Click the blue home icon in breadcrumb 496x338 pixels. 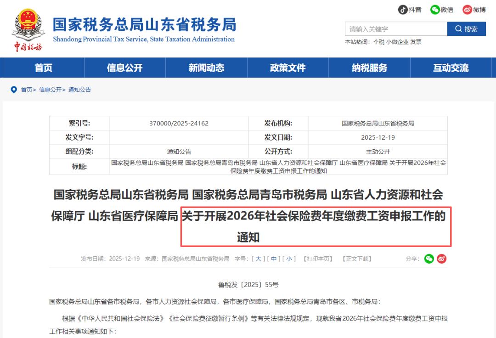coord(14,90)
